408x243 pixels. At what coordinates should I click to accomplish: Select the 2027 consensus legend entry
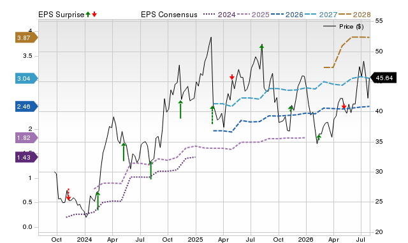point(321,15)
